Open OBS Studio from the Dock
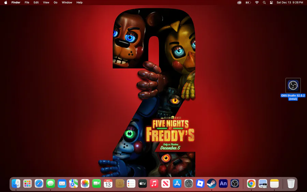 click(235, 183)
